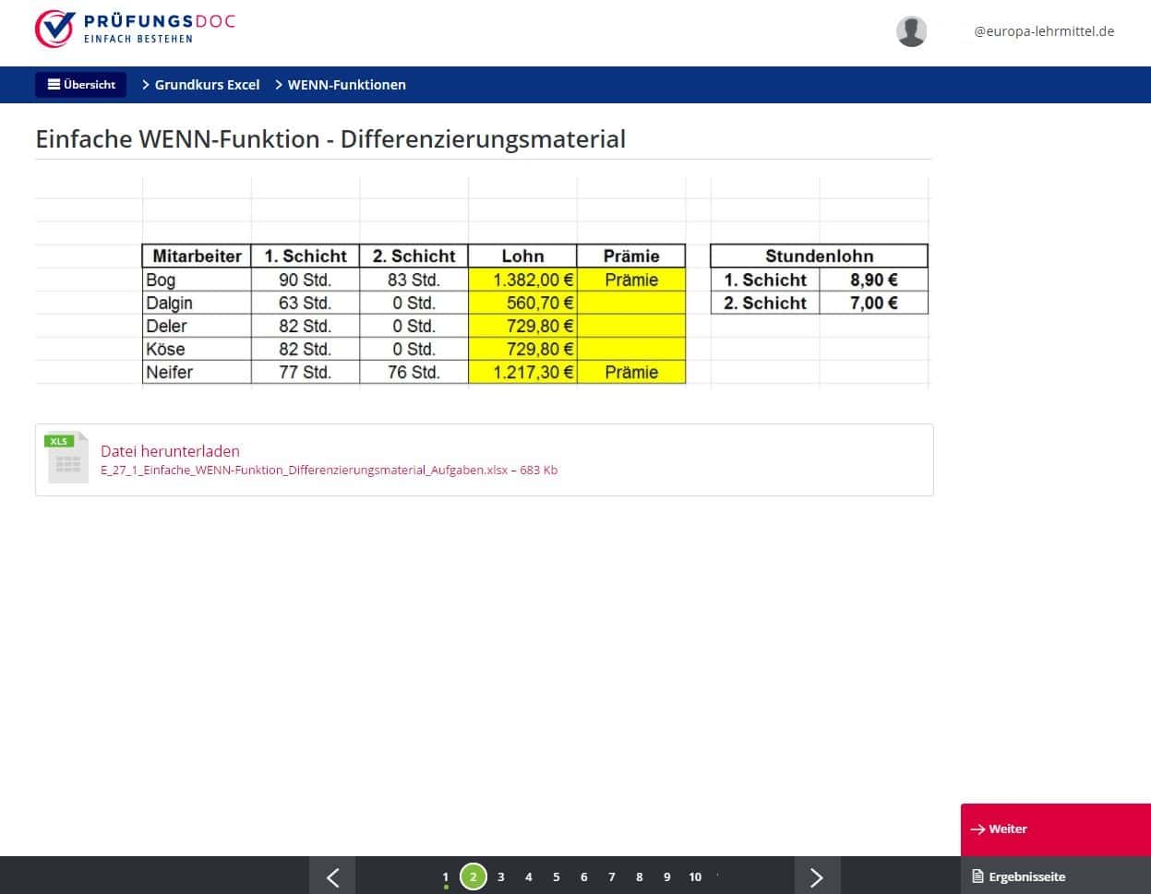
Task: Click the PrüfungsDoc logo
Action: click(x=135, y=30)
